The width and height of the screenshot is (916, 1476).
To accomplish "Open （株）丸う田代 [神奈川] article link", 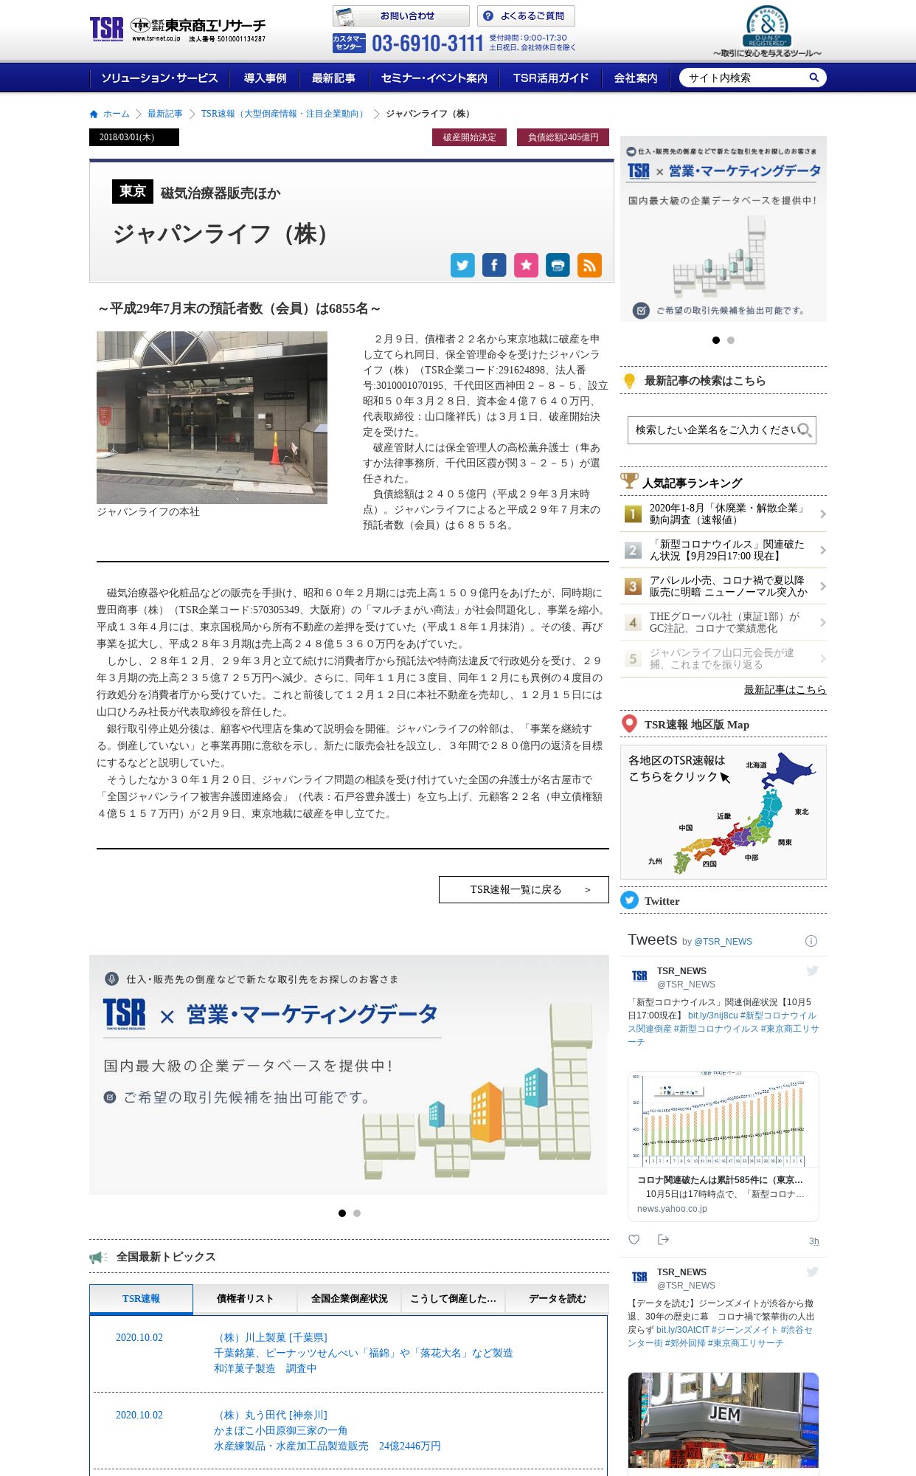I will pyautogui.click(x=271, y=1415).
